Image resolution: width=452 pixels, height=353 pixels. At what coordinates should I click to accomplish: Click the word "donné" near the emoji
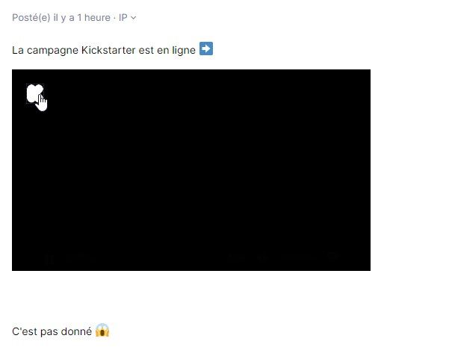point(76,331)
